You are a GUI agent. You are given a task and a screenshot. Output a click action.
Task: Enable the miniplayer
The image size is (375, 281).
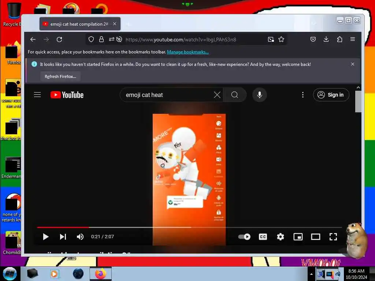click(x=298, y=237)
